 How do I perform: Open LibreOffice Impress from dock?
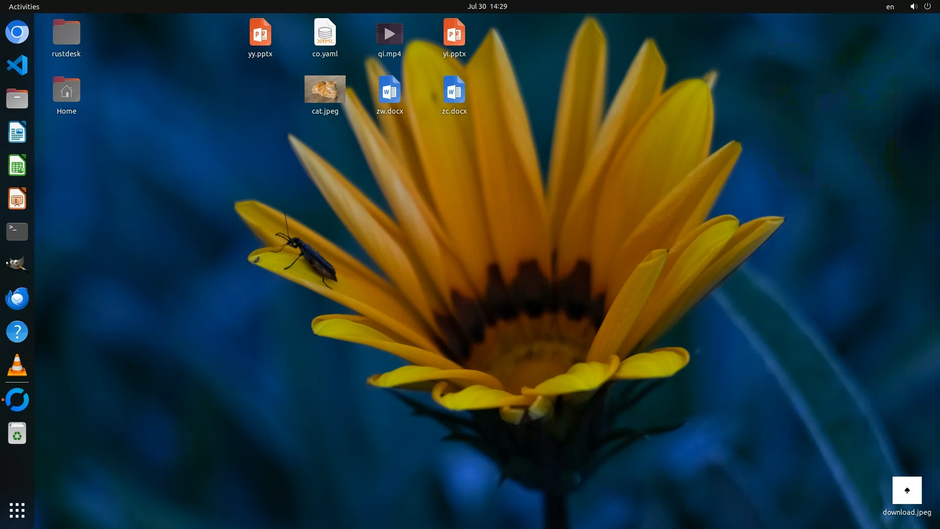[x=17, y=199]
